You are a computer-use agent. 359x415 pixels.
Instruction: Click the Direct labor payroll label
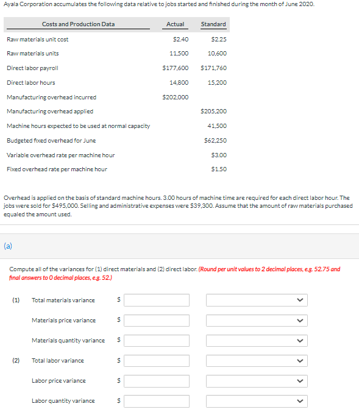point(32,68)
